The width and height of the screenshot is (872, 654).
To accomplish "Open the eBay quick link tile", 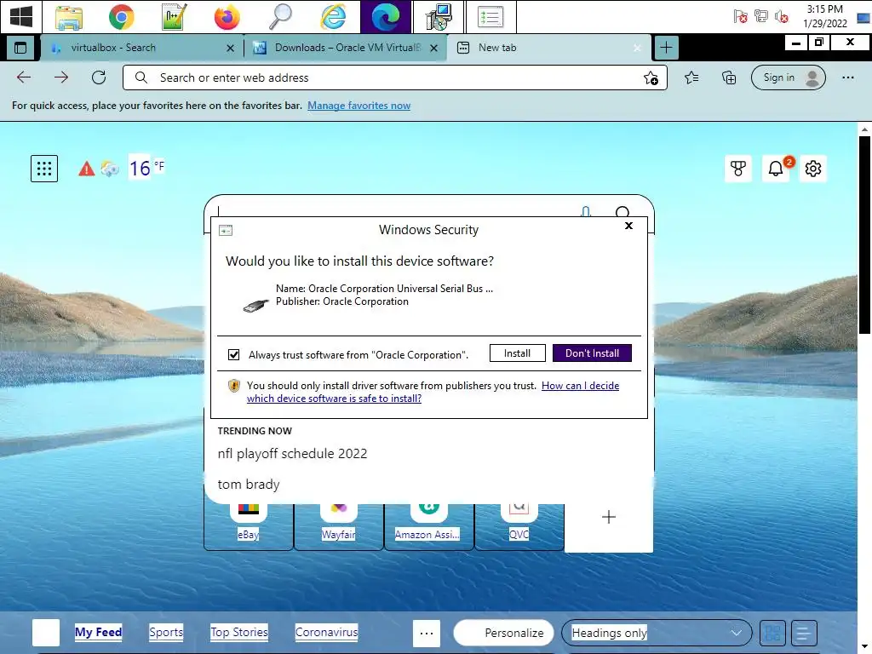I will (x=249, y=526).
